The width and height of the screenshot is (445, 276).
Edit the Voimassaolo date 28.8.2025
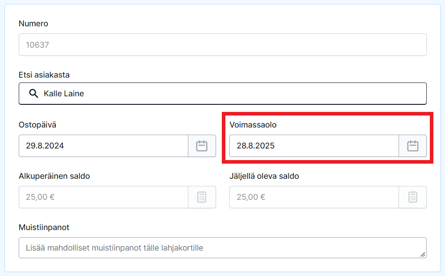coord(314,146)
